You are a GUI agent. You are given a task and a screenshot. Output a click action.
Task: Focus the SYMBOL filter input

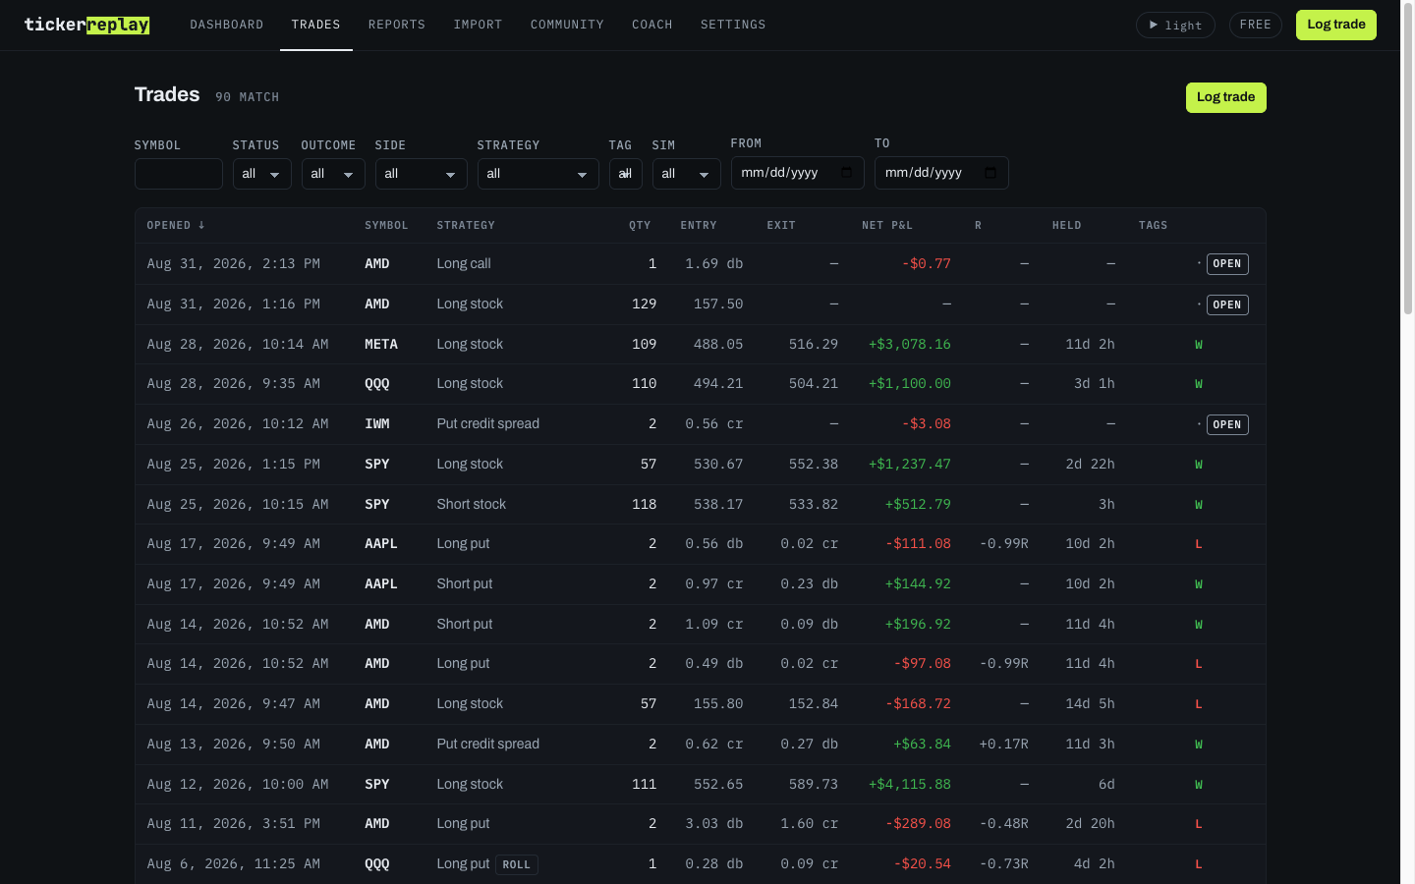(178, 174)
